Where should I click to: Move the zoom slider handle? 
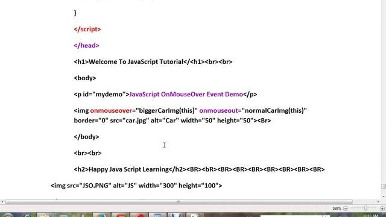pos(365,209)
